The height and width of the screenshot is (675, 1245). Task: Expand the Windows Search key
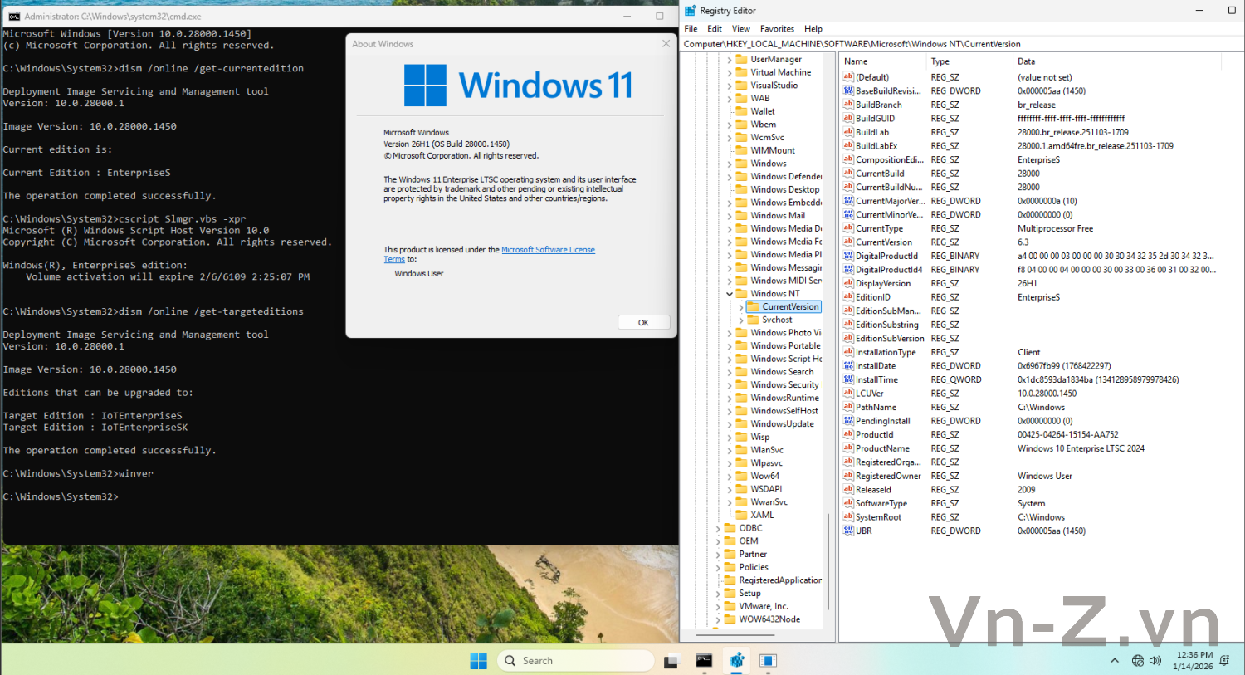[x=730, y=372]
